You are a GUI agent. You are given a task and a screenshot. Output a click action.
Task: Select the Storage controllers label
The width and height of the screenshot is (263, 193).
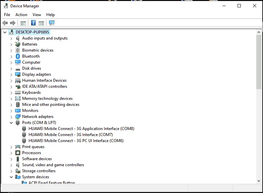(39, 171)
